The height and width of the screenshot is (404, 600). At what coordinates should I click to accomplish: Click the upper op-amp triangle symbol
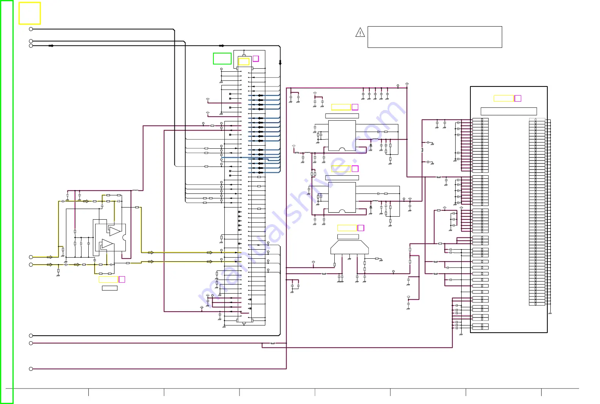(x=115, y=231)
